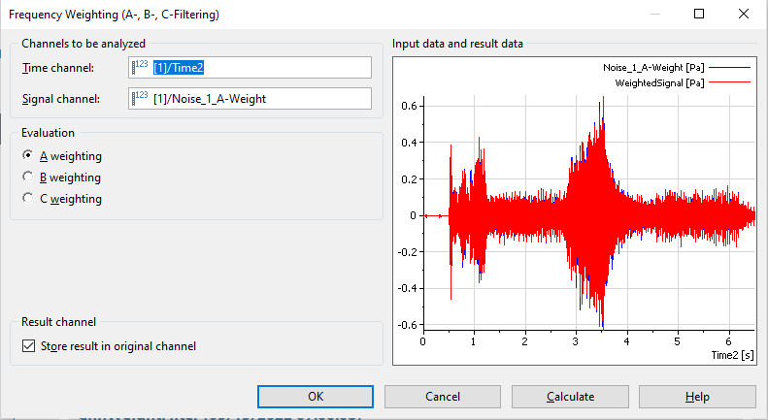Close the dialog with the X button
Viewport: 768px width, 420px height.
coord(743,14)
